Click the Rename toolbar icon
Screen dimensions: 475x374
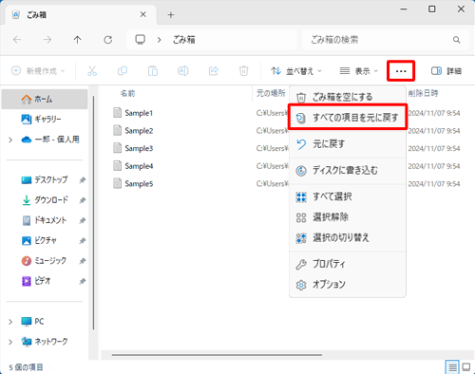click(183, 71)
